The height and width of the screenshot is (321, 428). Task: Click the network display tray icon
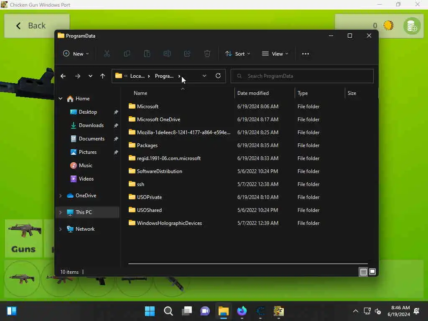click(x=367, y=311)
